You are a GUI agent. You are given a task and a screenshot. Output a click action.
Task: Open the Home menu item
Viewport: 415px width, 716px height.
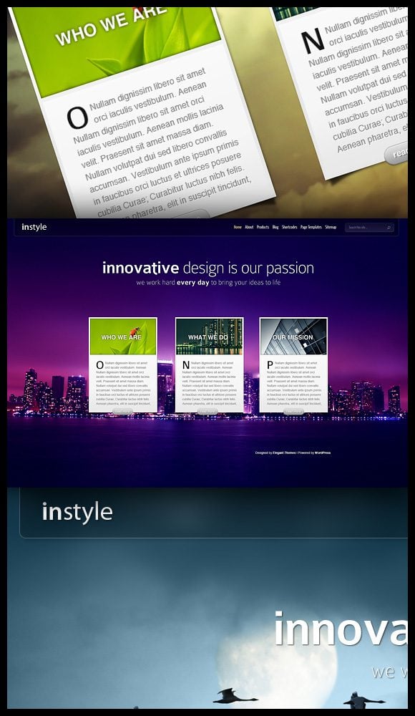[x=238, y=227]
